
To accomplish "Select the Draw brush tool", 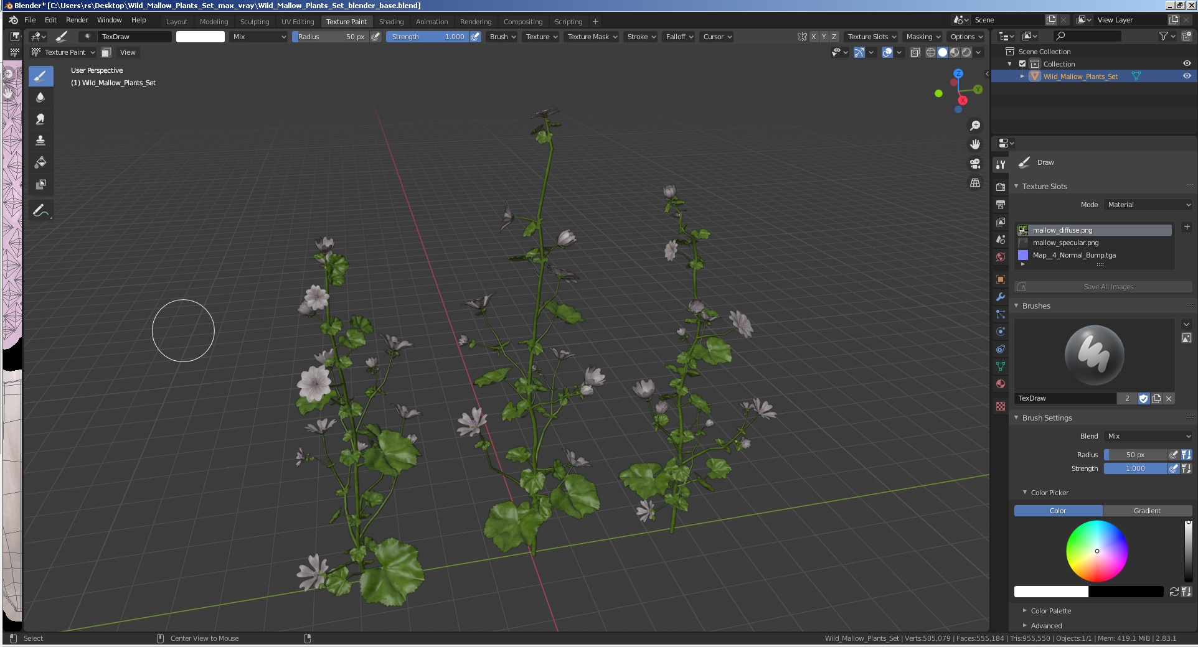I will pos(40,77).
